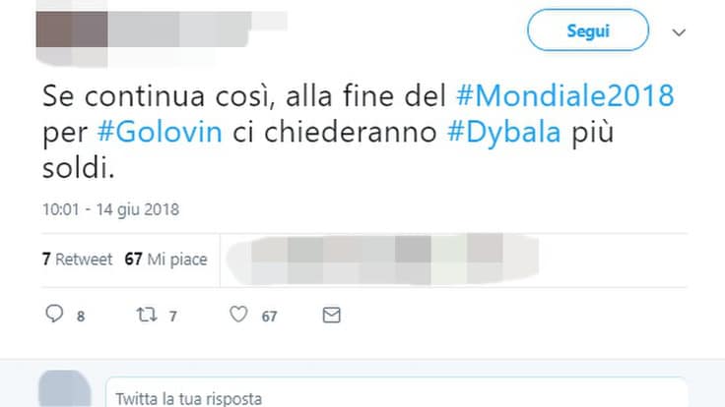Viewport: 725px width, 407px height.
Task: Click the like count 67 beside the heart
Action: click(x=269, y=317)
